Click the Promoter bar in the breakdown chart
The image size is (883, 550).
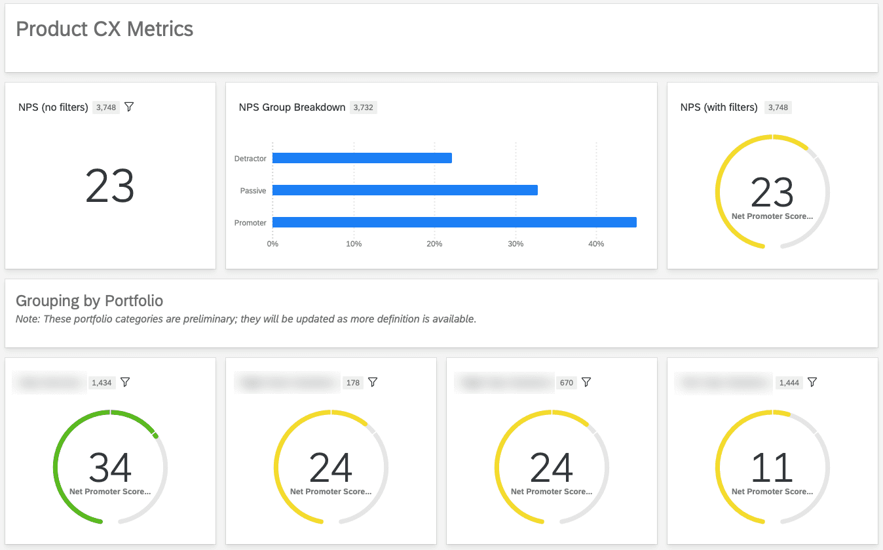click(452, 222)
